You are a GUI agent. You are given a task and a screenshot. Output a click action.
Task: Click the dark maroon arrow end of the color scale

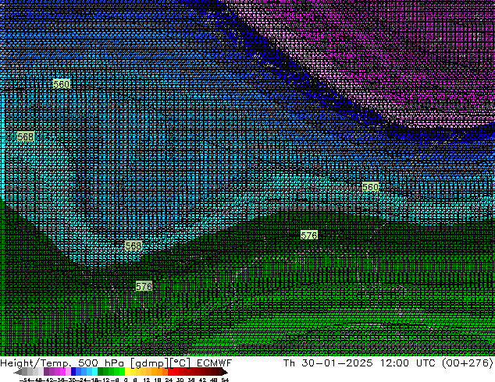225,372
